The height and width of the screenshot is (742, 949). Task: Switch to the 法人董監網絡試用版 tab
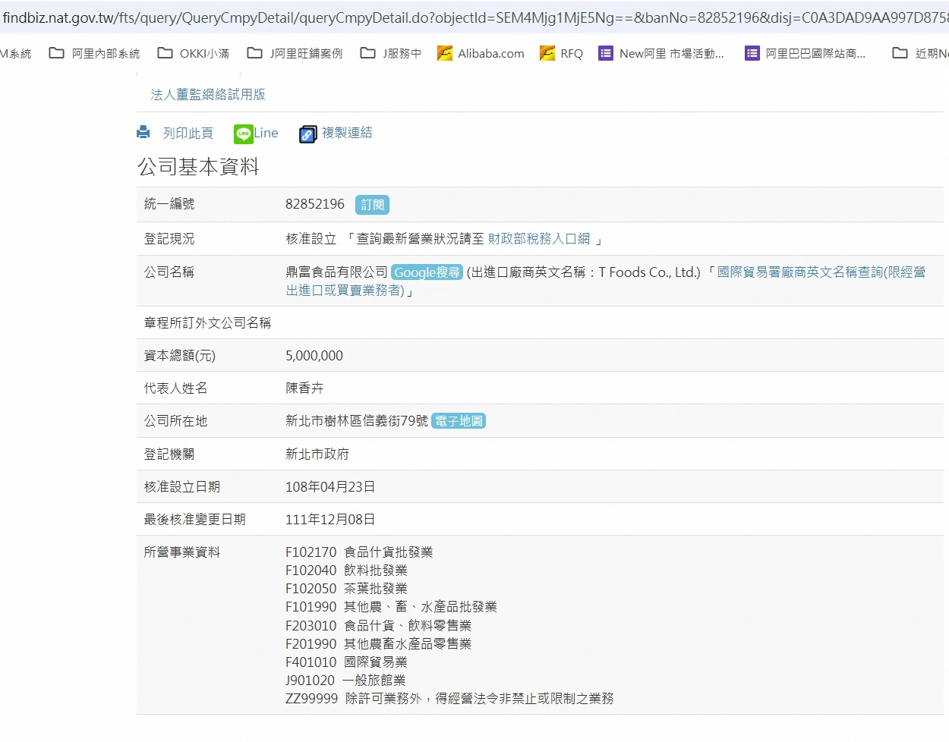(208, 95)
